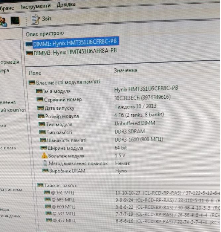Image resolution: width=221 pixels, height=232 pixels.
Task: Click the value DDR3 SDRAM
Action: pos(130,131)
